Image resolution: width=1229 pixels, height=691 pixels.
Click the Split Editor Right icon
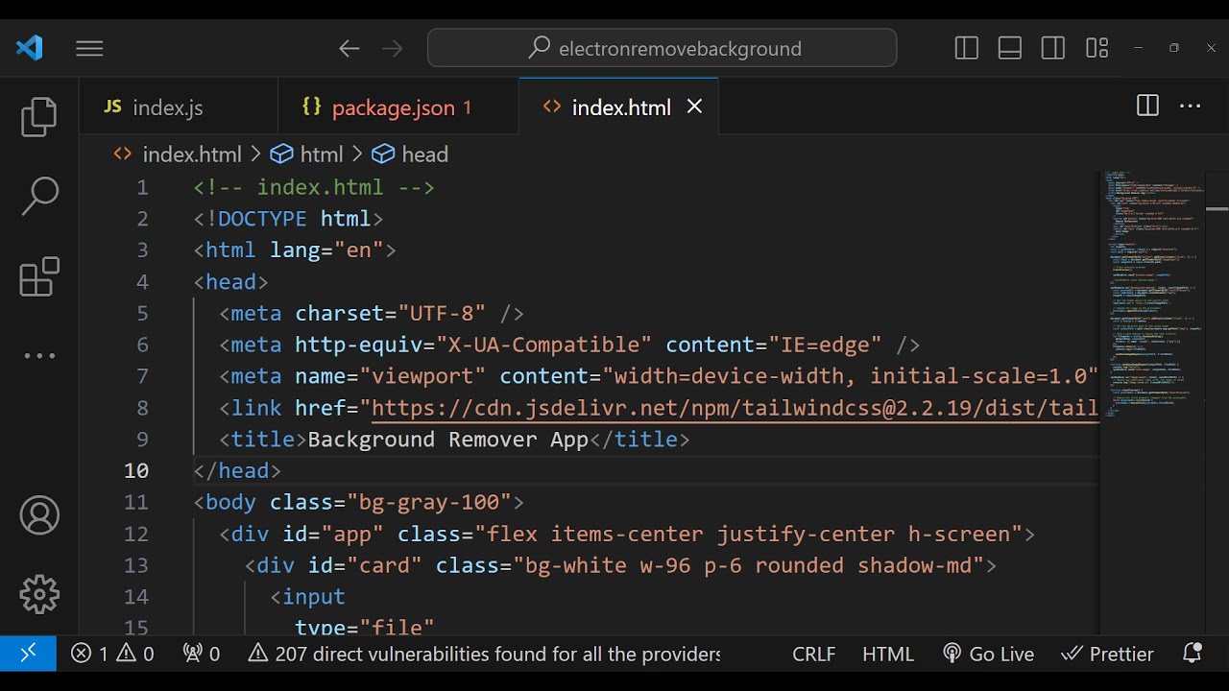[x=1147, y=107]
